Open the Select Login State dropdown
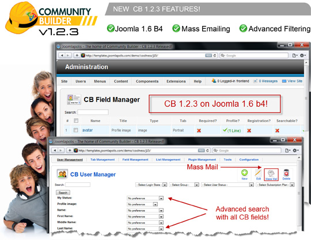This screenshot has height=240, width=311. click(151, 185)
